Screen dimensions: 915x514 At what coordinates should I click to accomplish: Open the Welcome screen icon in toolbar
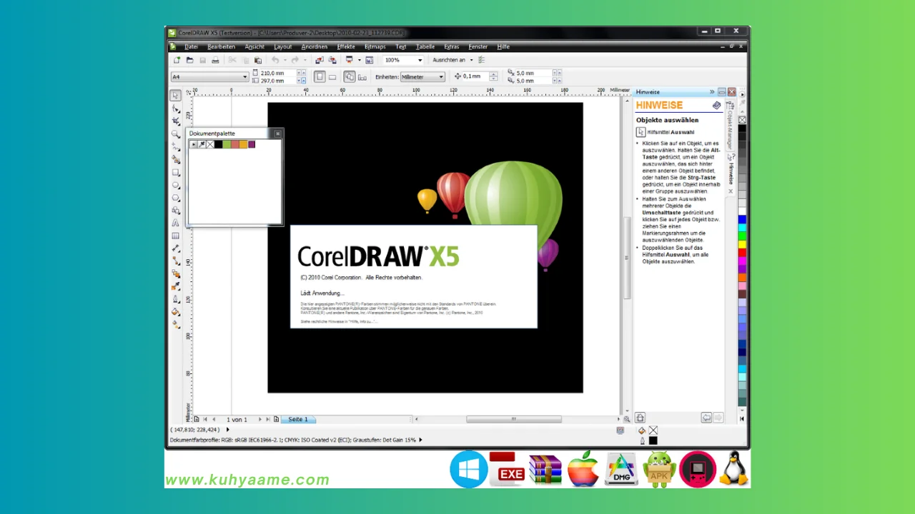coord(370,60)
